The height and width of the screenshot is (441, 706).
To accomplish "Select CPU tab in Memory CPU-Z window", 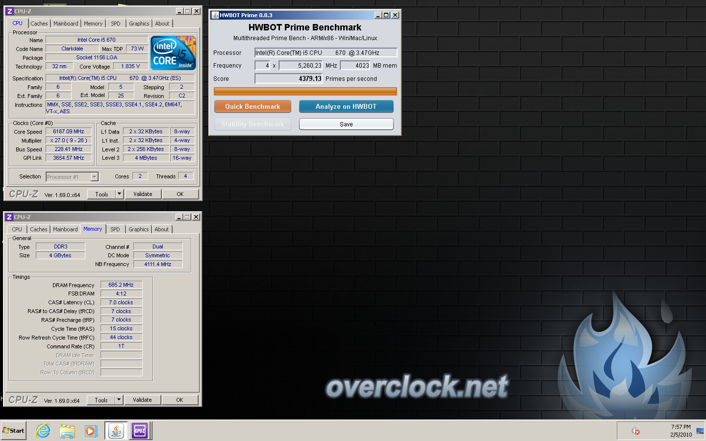I will tap(17, 229).
